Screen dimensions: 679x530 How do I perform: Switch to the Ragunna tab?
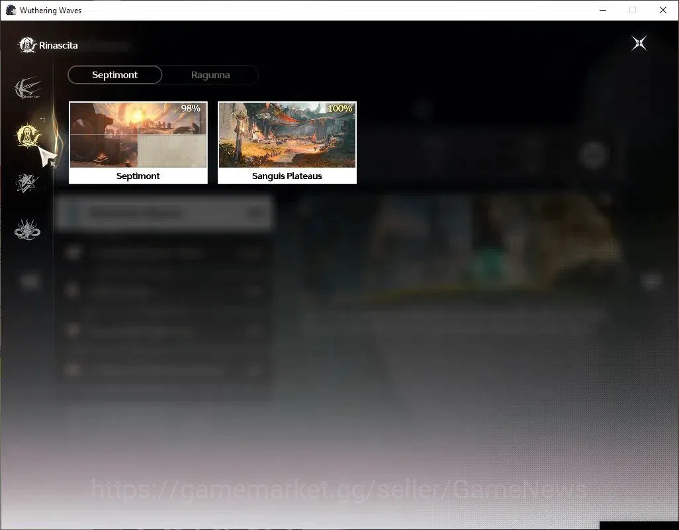(210, 75)
